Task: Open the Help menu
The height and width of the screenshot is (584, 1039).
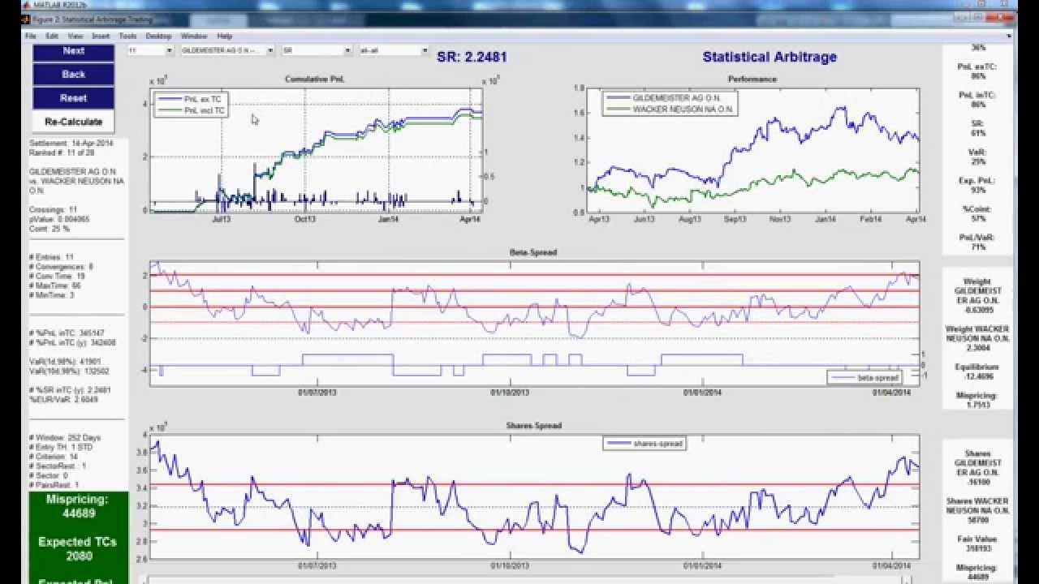Action: (225, 36)
